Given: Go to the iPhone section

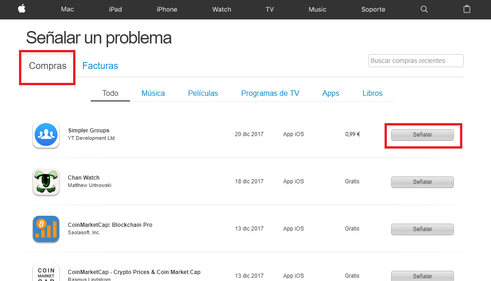Looking at the screenshot, I should [167, 9].
